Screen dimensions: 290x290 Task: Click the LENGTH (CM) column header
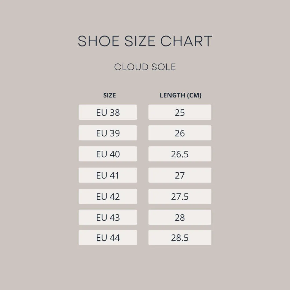(180, 95)
